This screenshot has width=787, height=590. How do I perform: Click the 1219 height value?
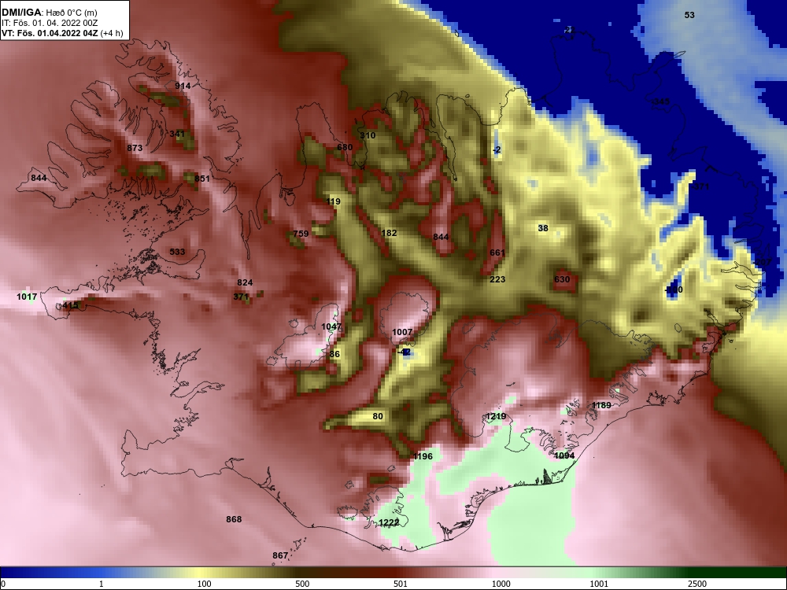coord(496,417)
